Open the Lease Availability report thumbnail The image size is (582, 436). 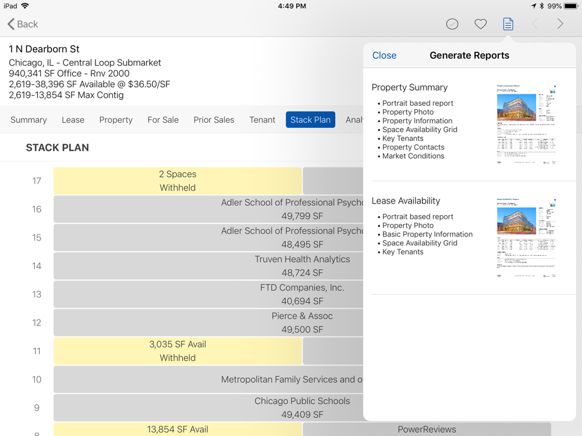click(x=526, y=238)
